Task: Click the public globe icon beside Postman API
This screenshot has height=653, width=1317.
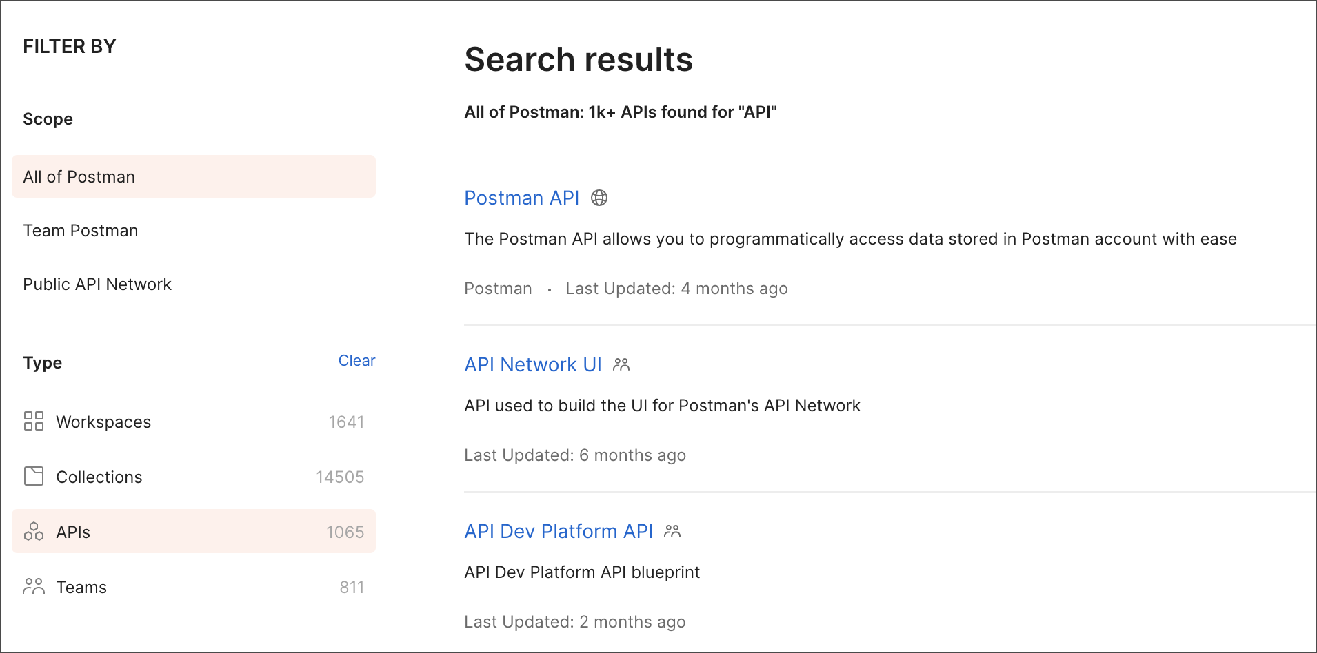Action: click(599, 198)
